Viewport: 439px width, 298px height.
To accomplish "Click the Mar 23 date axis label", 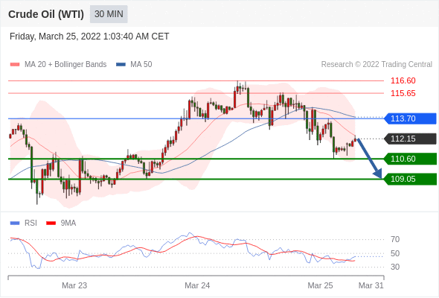I will (74, 285).
